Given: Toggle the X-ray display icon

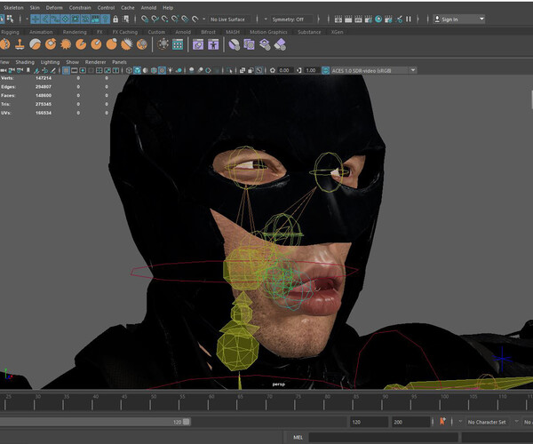Looking at the screenshot, I should (243, 71).
